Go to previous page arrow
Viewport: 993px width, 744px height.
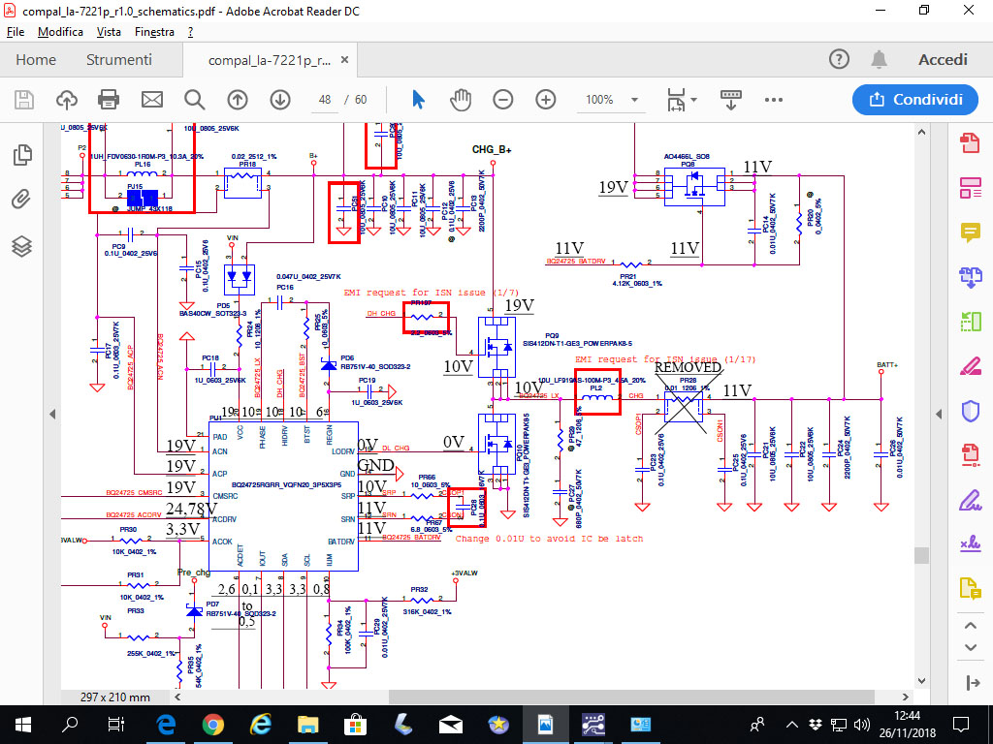tap(238, 100)
